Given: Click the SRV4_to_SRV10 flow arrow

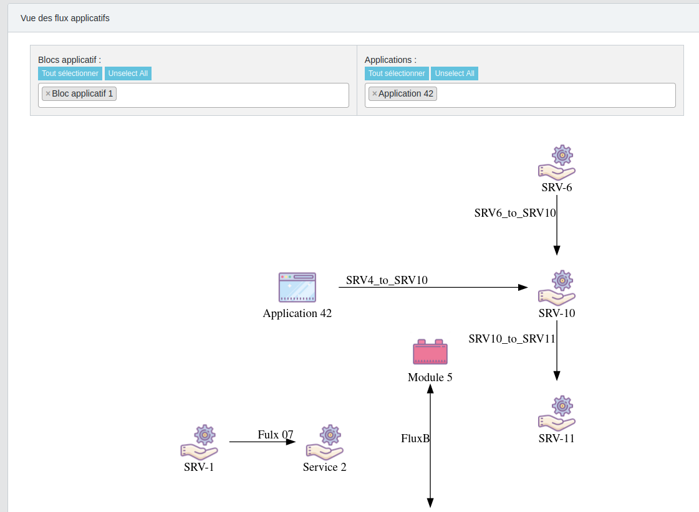Looking at the screenshot, I should [x=436, y=287].
